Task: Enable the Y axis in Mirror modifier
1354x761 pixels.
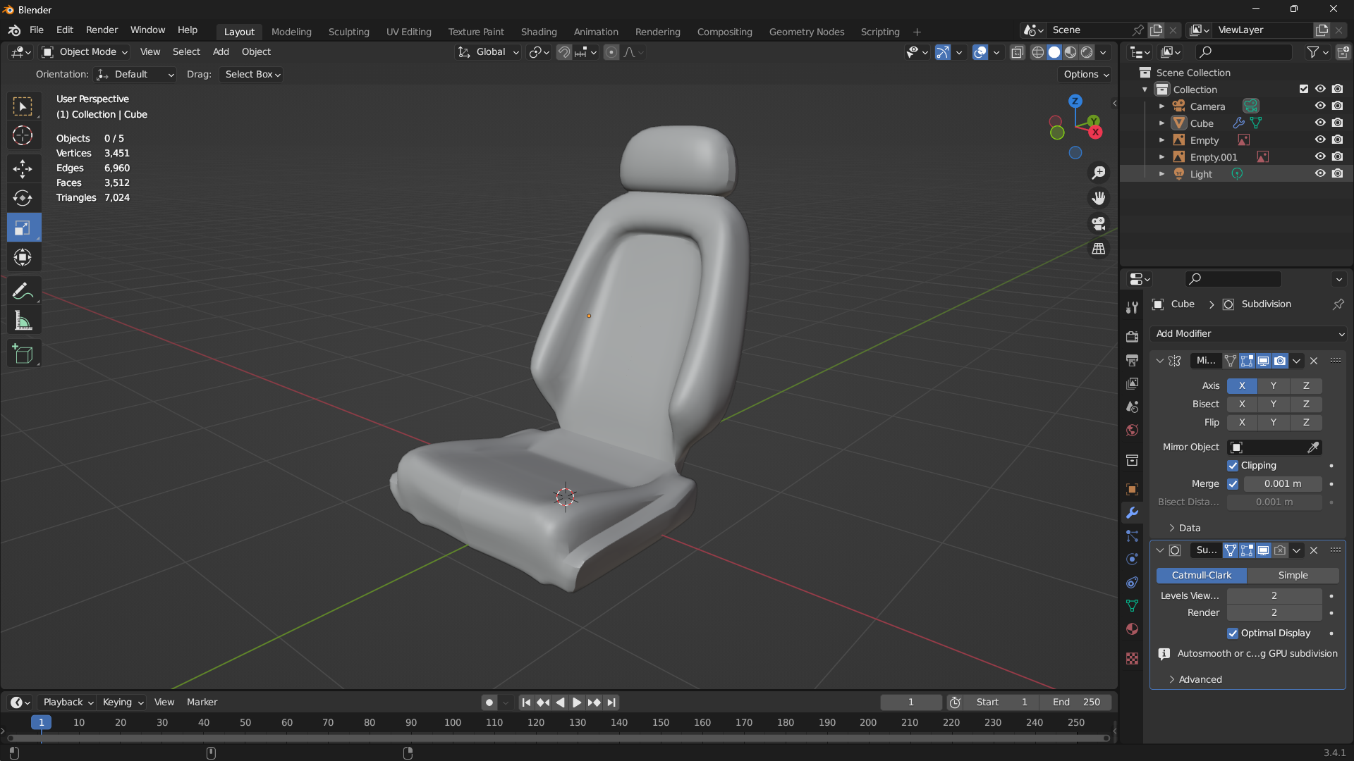Action: [1273, 386]
